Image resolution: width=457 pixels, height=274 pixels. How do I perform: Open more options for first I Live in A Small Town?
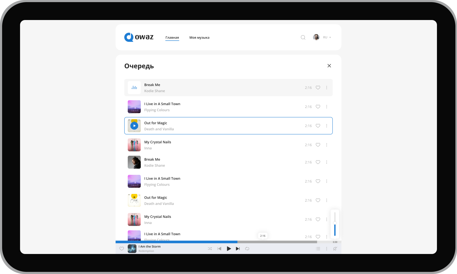click(x=327, y=107)
